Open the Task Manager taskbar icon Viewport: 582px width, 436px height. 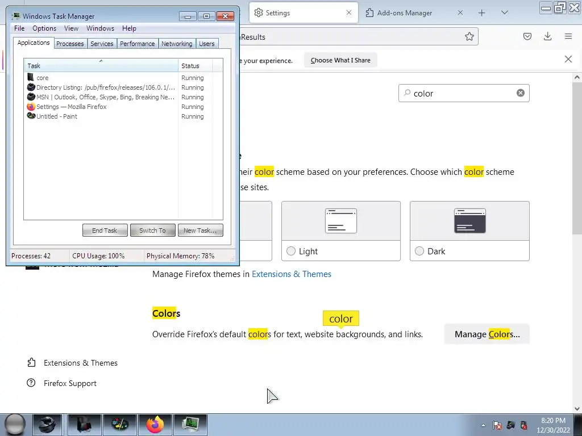[x=190, y=425]
